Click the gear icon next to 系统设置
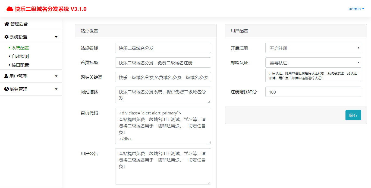Viewport: 371px width, 188px height. (6, 37)
